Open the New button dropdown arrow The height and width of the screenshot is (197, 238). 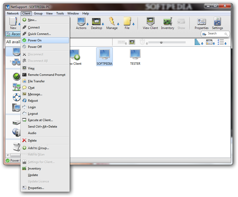coord(19,24)
